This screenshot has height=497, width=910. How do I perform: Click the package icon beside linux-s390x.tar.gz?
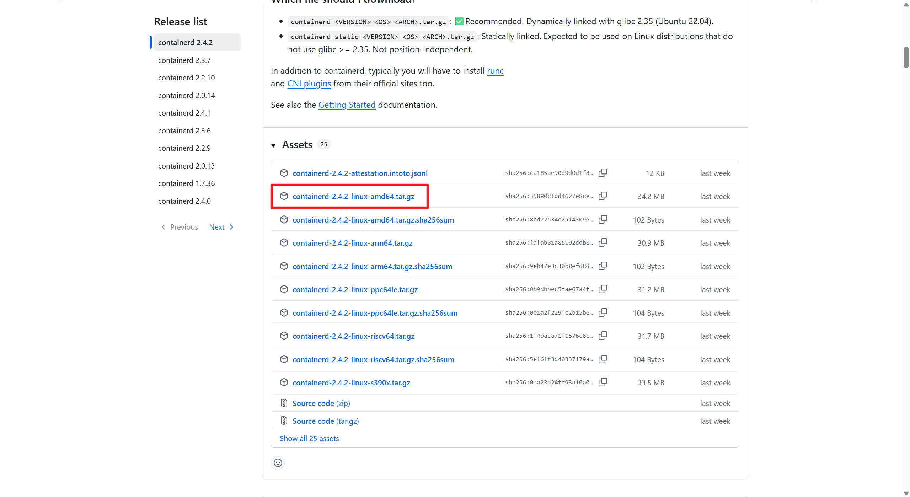click(x=284, y=382)
